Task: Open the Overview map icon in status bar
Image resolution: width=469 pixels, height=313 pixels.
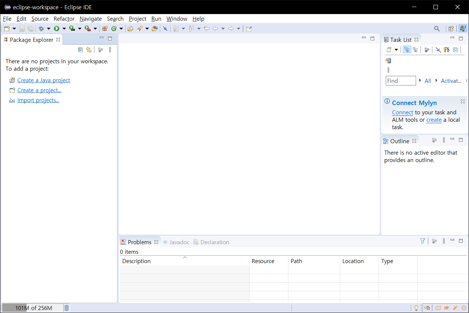Action: click(438, 308)
